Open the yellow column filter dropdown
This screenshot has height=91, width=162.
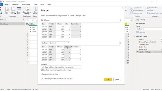[128, 24]
